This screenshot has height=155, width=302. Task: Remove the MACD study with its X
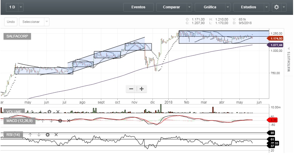tap(69, 120)
